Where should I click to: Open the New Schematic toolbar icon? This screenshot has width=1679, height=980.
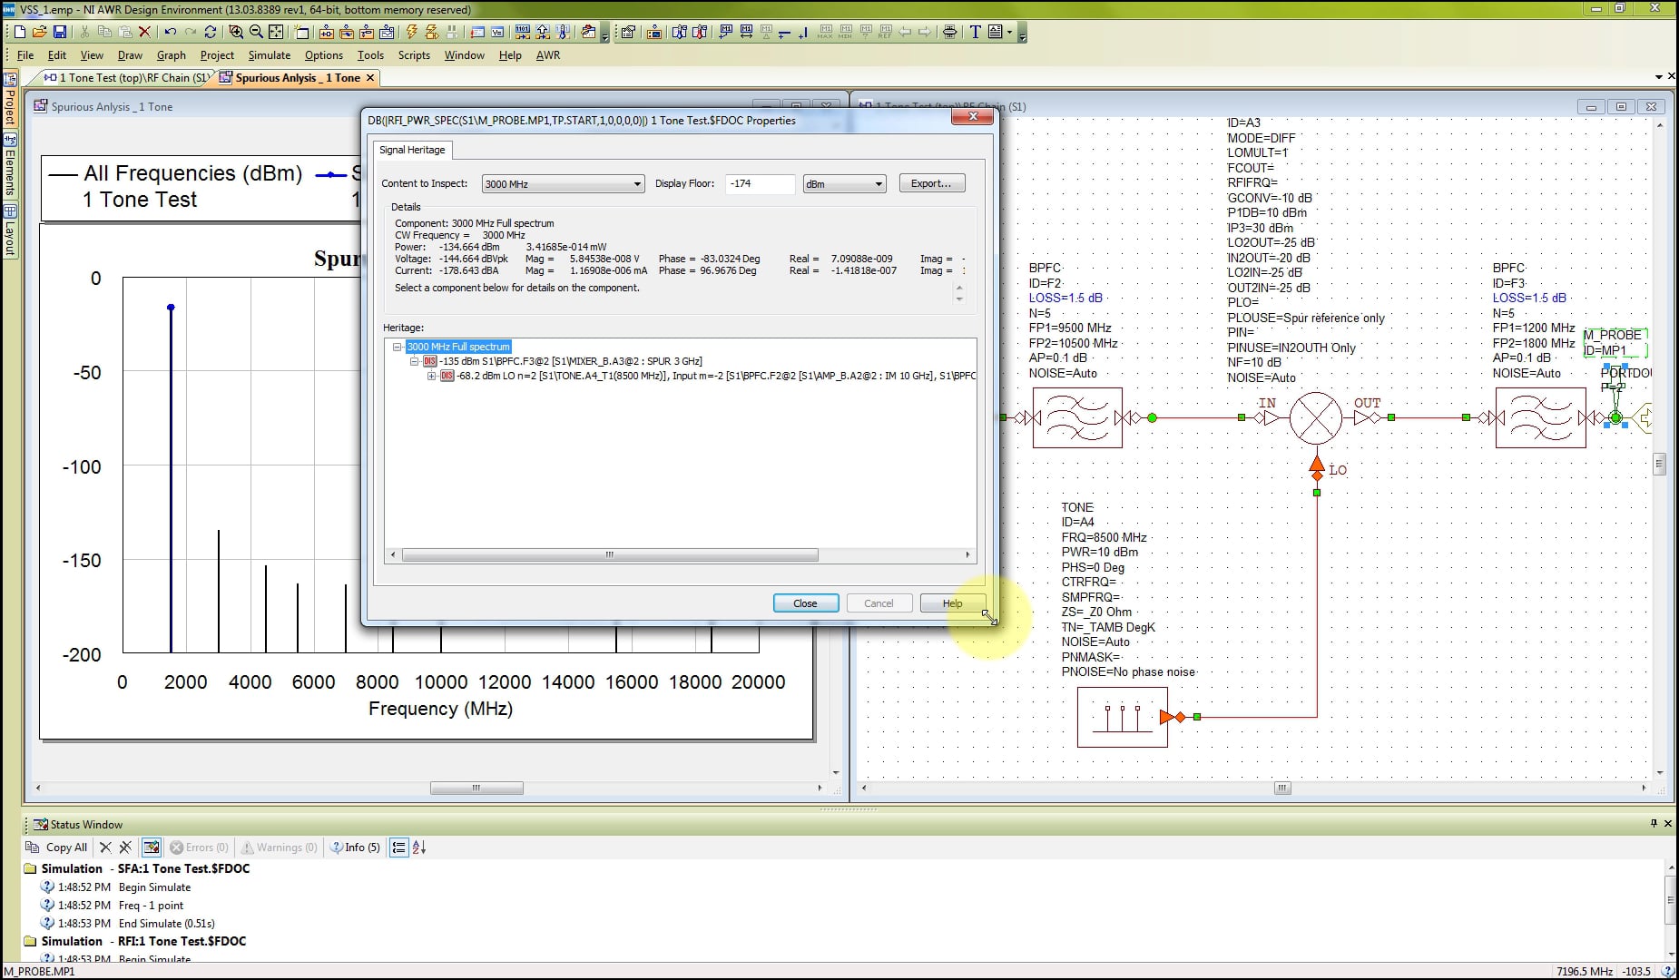click(x=327, y=32)
